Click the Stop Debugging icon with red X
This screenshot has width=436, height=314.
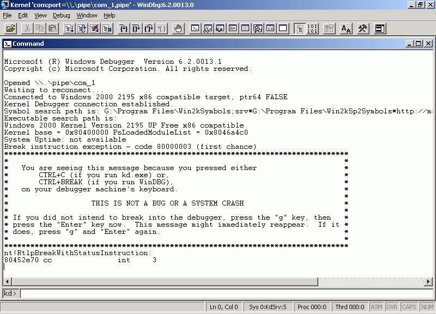(x=94, y=28)
